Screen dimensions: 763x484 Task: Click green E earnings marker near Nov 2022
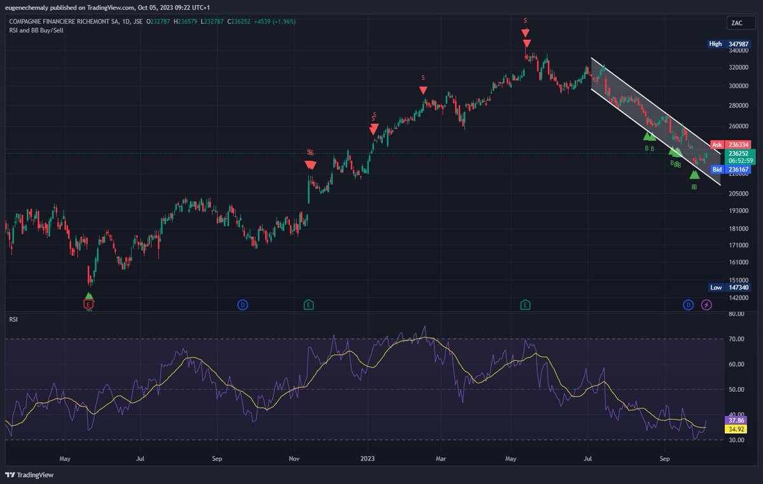[x=308, y=305]
